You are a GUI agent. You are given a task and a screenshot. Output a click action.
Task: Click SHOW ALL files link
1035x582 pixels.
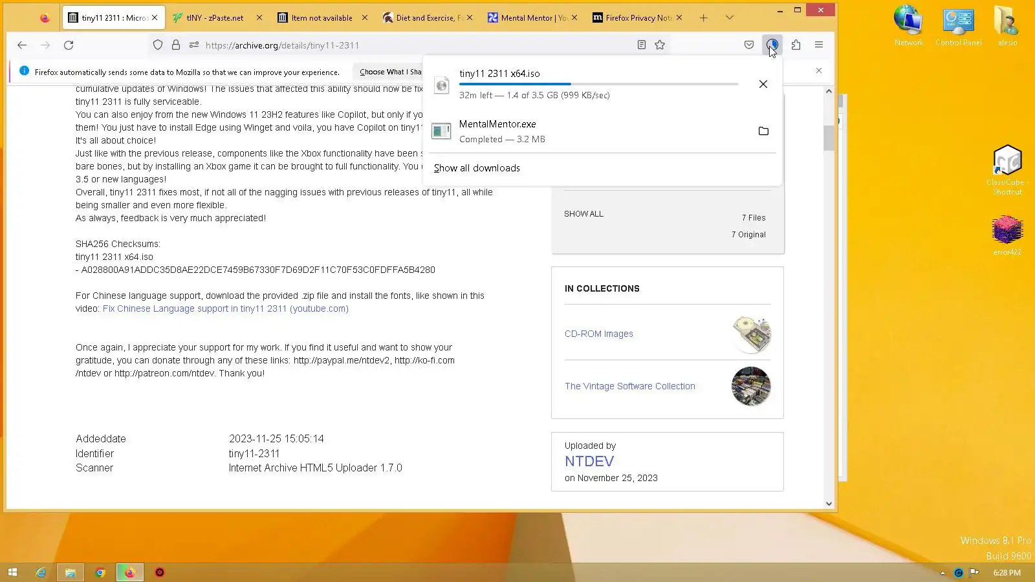(x=583, y=214)
